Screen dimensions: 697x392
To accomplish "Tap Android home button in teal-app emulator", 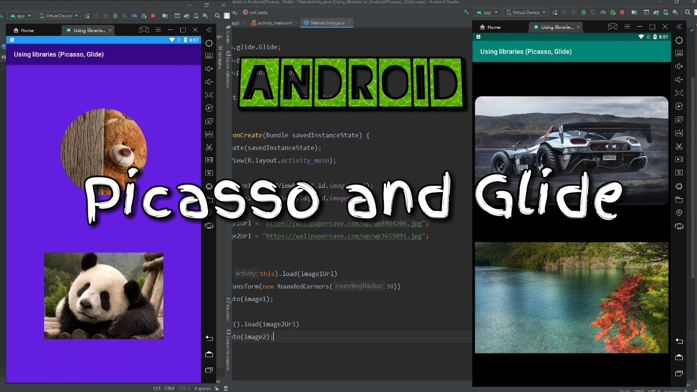I will click(x=679, y=357).
